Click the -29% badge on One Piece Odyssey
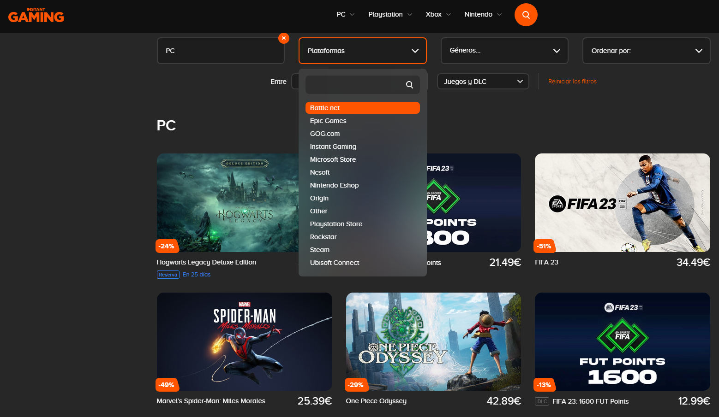 pos(356,385)
